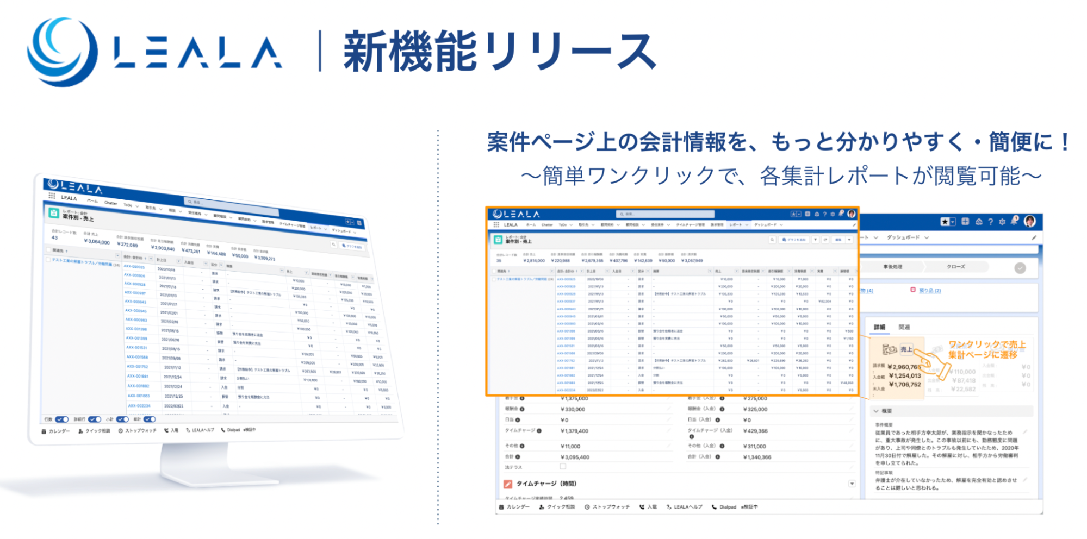Screen dimensions: 1087x539
Task: Toggle the 小計 switch in the tilted monitor
Action: click(x=122, y=419)
